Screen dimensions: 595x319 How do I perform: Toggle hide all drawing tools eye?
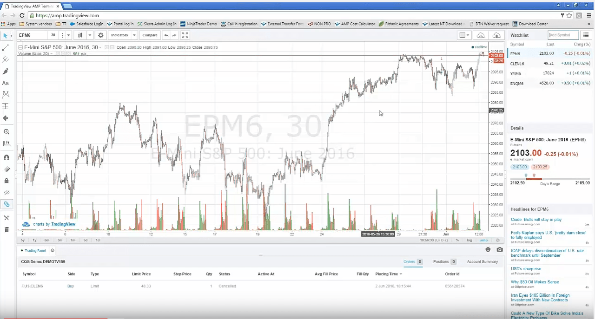coord(6,192)
